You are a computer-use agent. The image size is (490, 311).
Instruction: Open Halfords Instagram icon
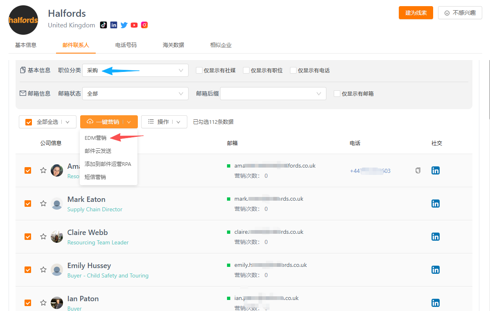coord(144,25)
